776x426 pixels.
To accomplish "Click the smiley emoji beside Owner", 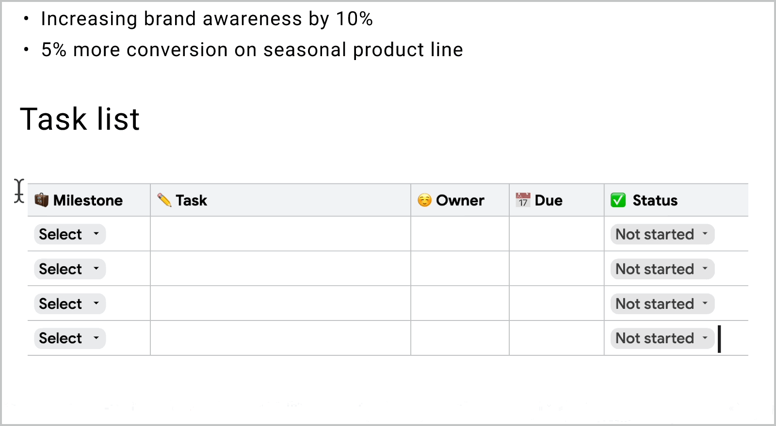I will tap(424, 200).
